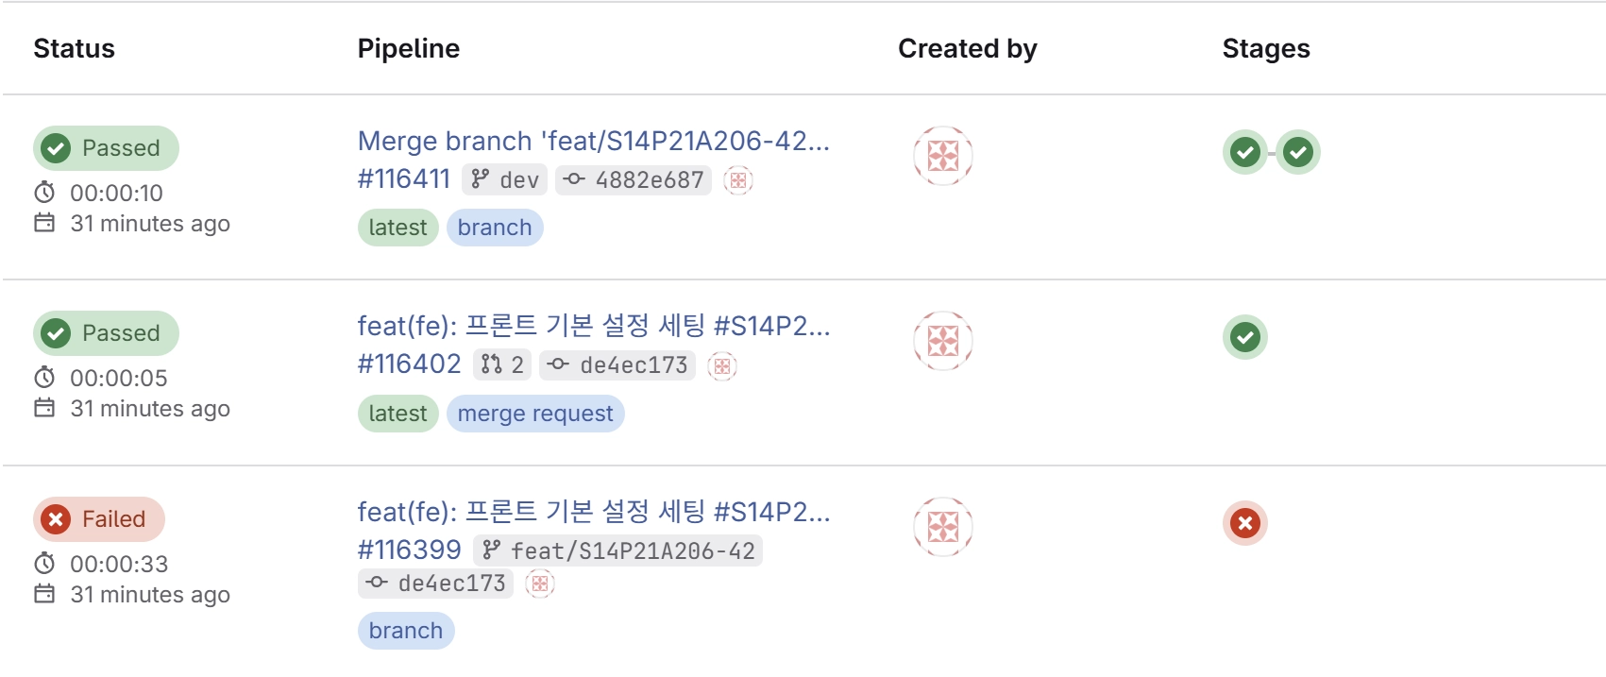Image resolution: width=1606 pixels, height=677 pixels.
Task: Open 'Merge branch feat/S14P21A206-42' commit title
Action: tap(593, 142)
